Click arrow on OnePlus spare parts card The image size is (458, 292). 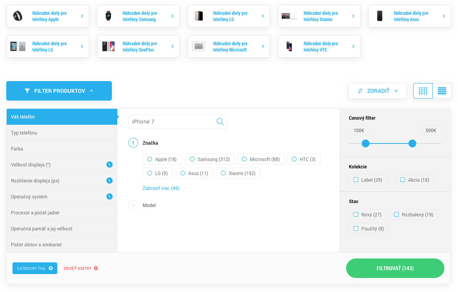click(x=172, y=46)
